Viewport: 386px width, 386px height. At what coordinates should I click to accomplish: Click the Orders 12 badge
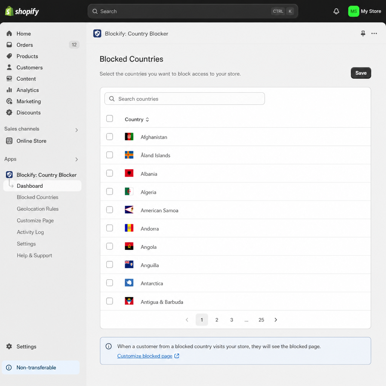coord(74,45)
